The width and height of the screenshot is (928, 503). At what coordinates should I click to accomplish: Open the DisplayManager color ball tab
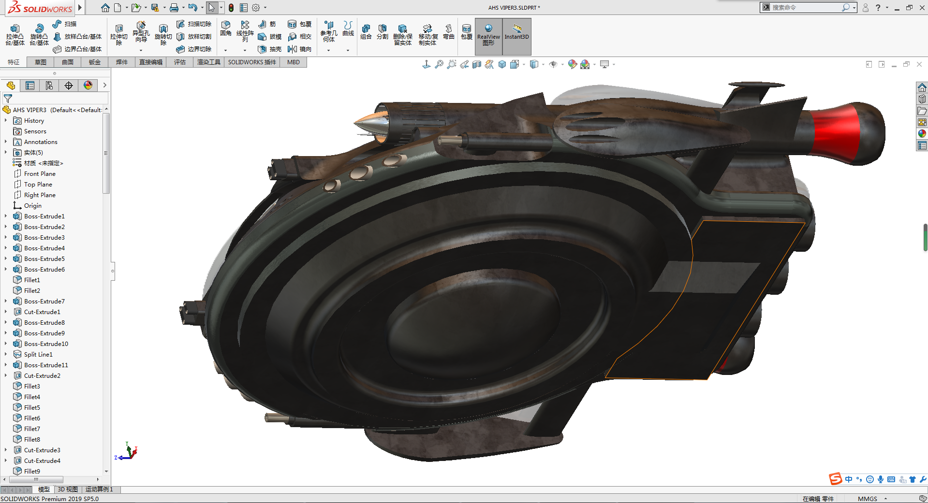[88, 86]
